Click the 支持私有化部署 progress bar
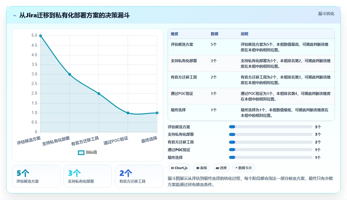The image size is (347, 200). [271, 134]
